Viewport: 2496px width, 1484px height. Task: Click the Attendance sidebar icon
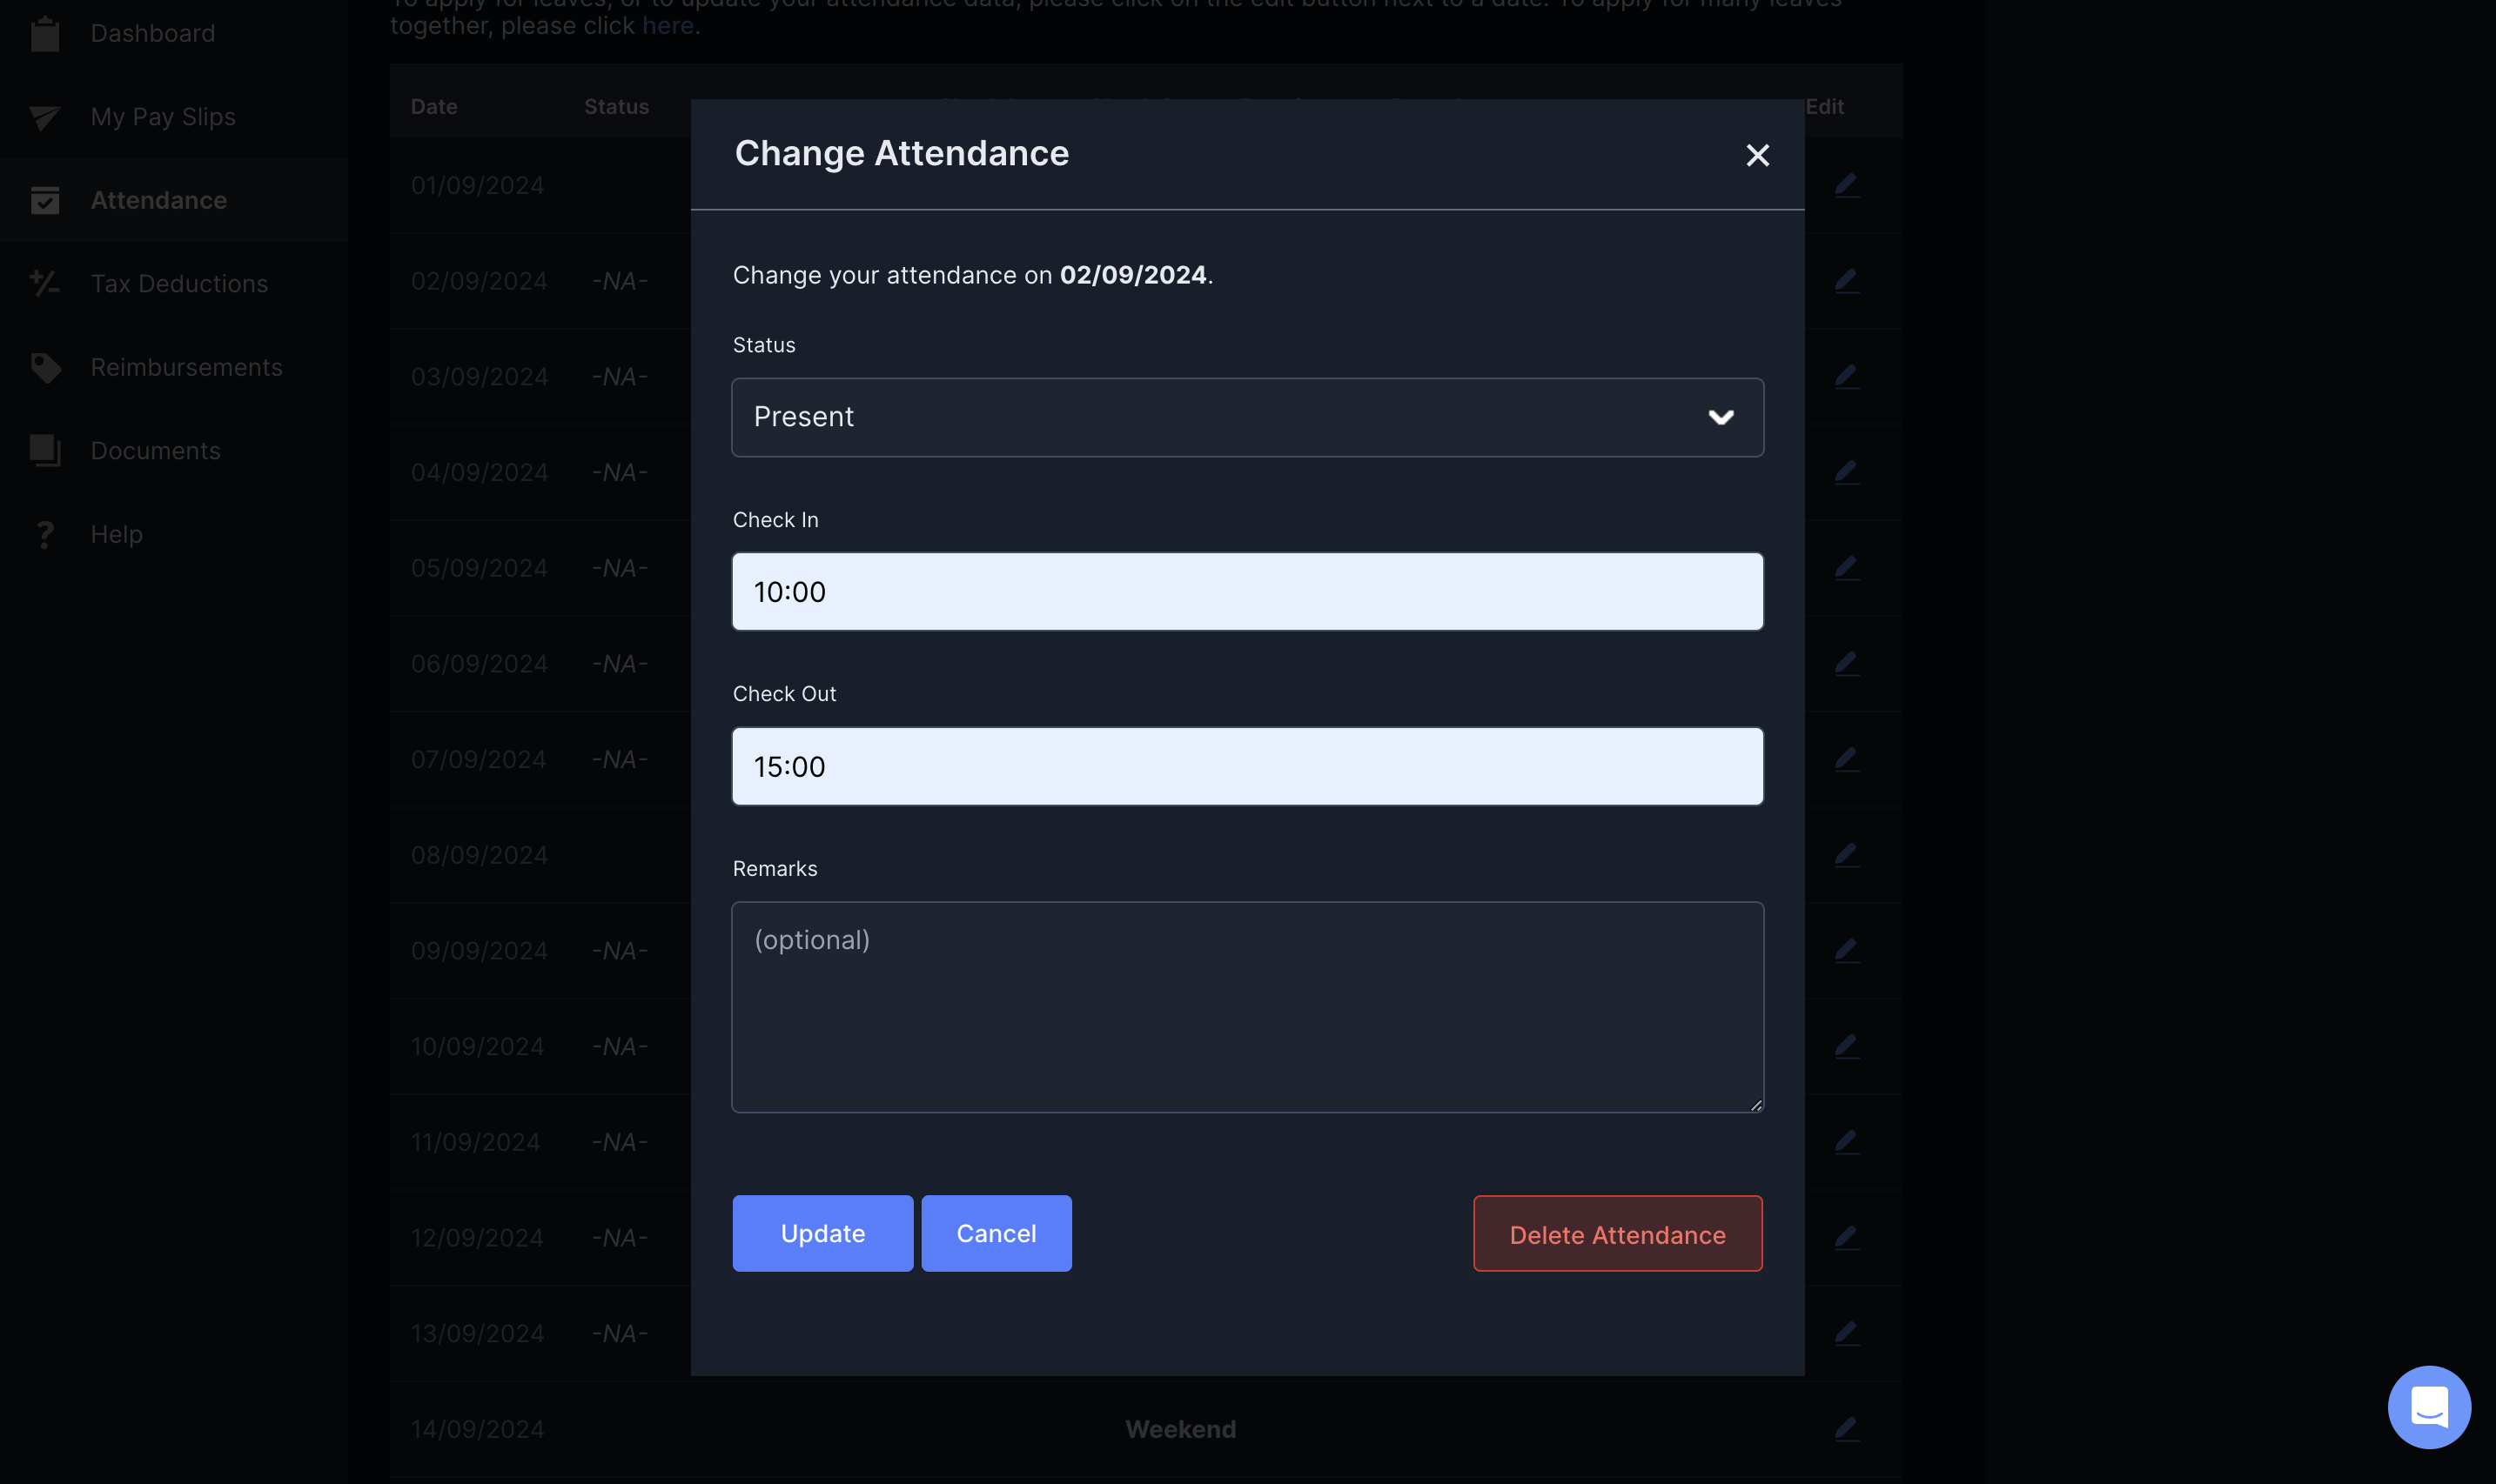[x=46, y=197]
